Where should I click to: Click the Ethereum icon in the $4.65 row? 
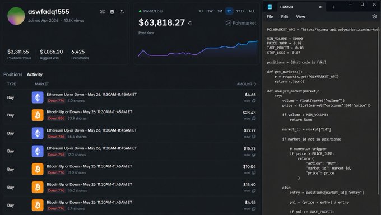click(38, 97)
